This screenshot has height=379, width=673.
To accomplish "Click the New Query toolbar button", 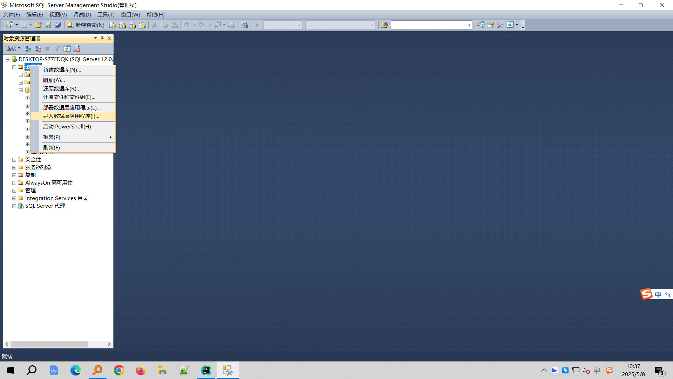I will [86, 25].
